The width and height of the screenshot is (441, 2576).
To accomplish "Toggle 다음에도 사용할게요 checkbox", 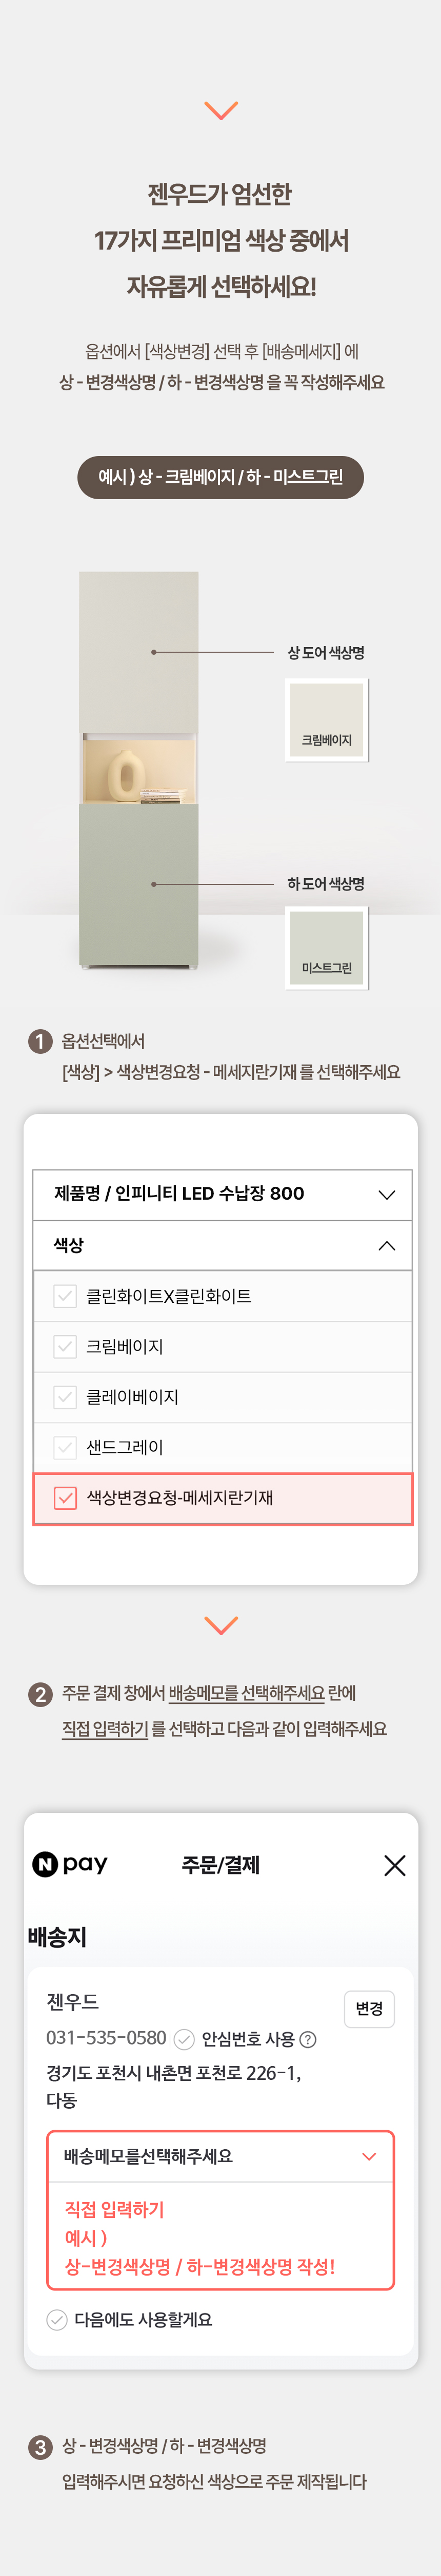I will point(57,2319).
